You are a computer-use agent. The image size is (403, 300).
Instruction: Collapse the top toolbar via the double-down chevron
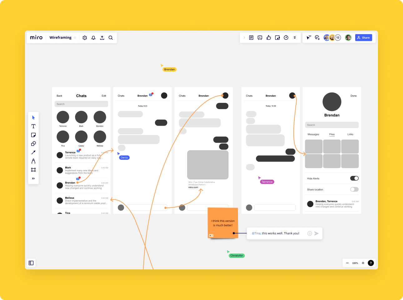click(295, 37)
